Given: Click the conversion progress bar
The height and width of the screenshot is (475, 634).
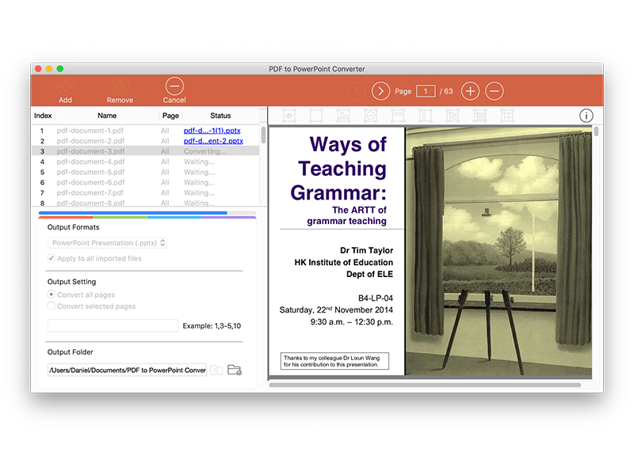Looking at the screenshot, I should (147, 212).
